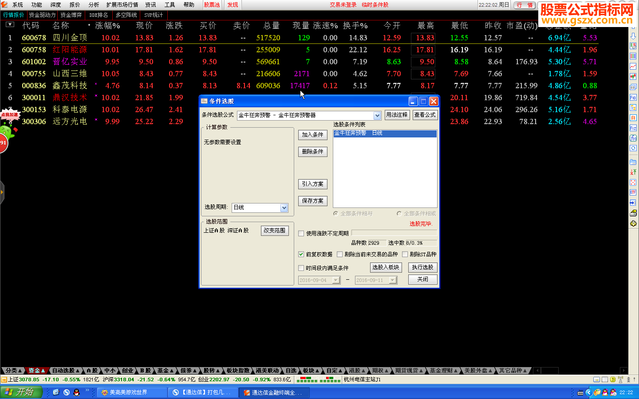Viewport: 639px width, 399px height.
Task: Click the line chart trend icon in sidebar
Action: pyautogui.click(x=633, y=66)
